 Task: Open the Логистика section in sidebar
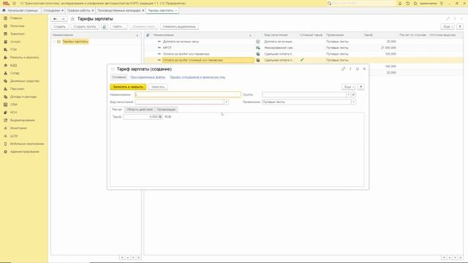coord(17,26)
